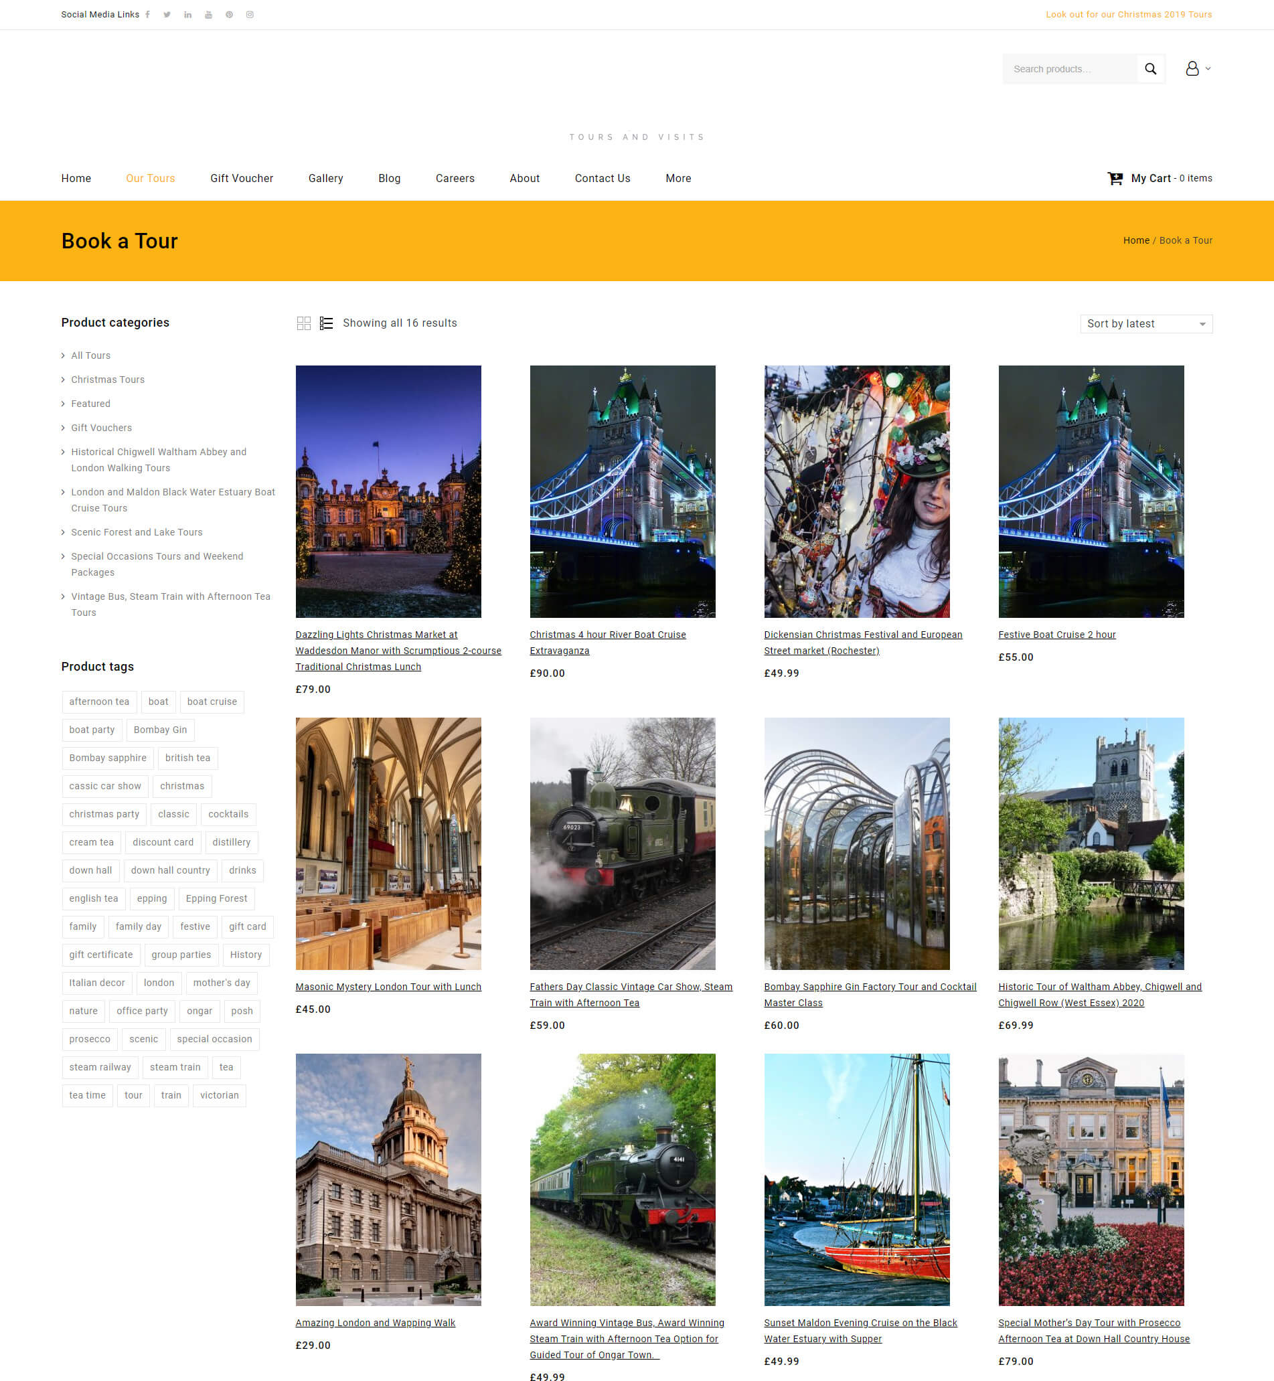Select the Gift Vouchers category

101,428
